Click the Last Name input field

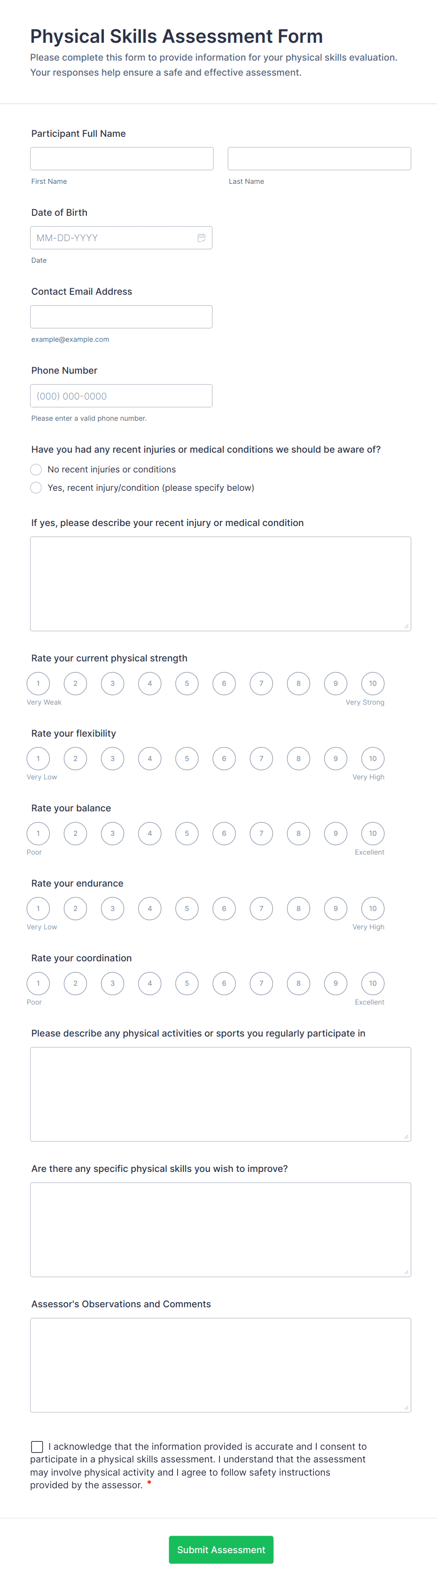tap(319, 158)
